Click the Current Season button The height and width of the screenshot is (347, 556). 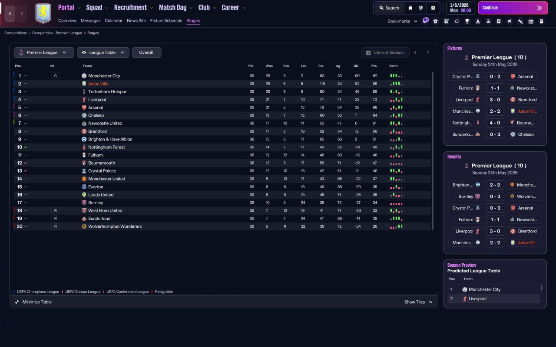tap(385, 52)
